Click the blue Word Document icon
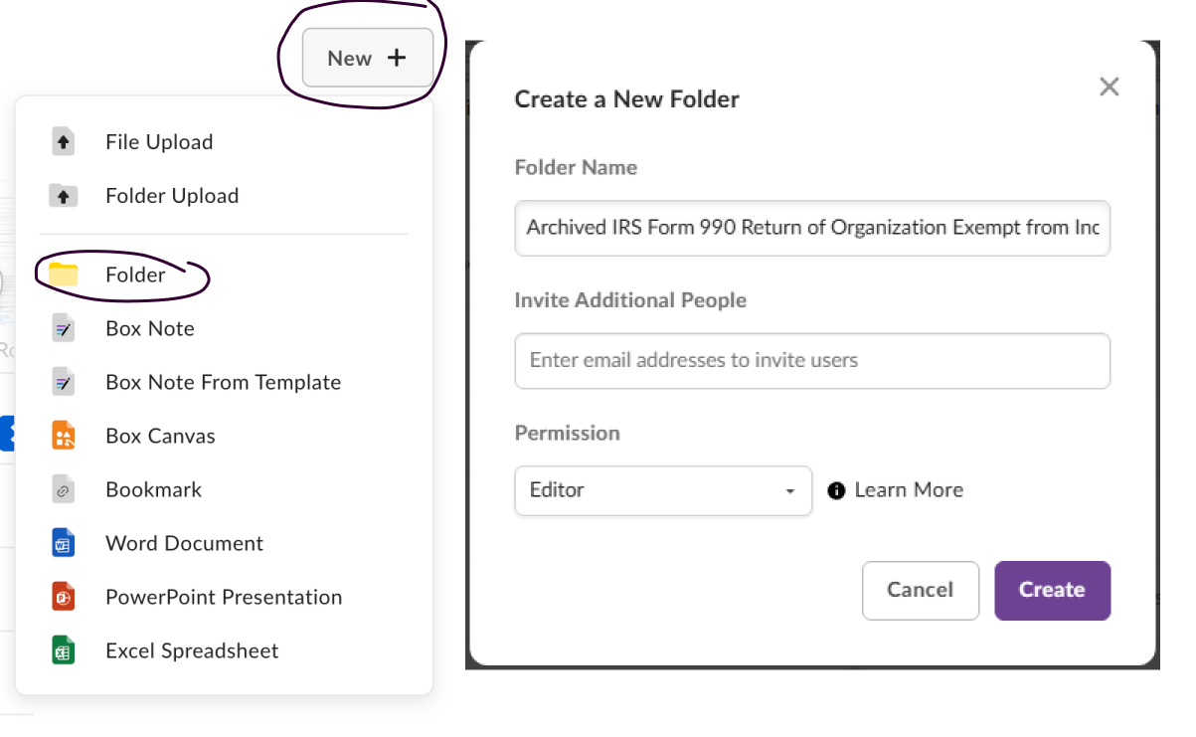Viewport: 1196px width, 737px height. 64,543
